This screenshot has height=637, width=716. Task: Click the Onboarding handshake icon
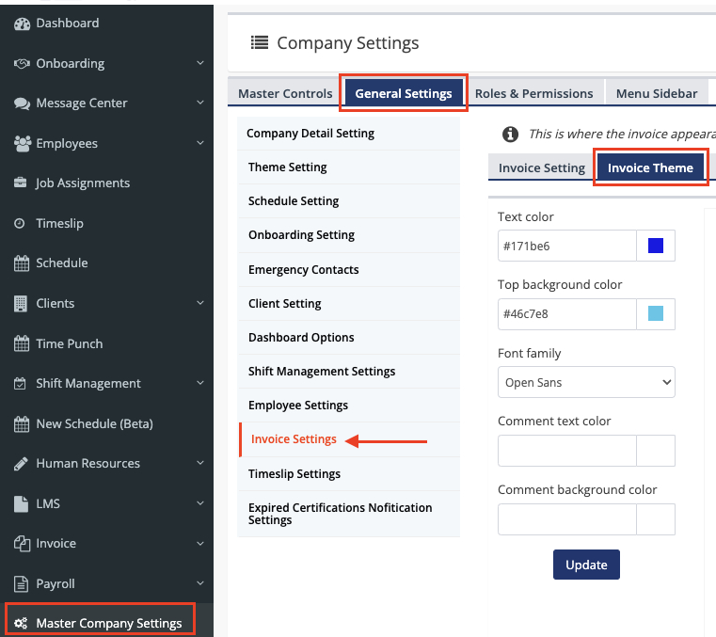(22, 64)
